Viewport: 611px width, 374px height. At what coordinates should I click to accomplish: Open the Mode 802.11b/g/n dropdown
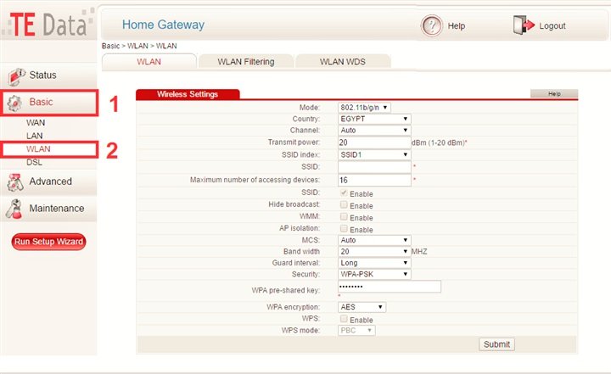coord(364,108)
